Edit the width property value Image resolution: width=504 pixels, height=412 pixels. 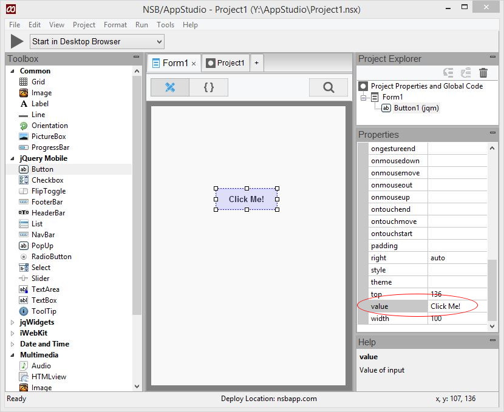click(x=457, y=319)
